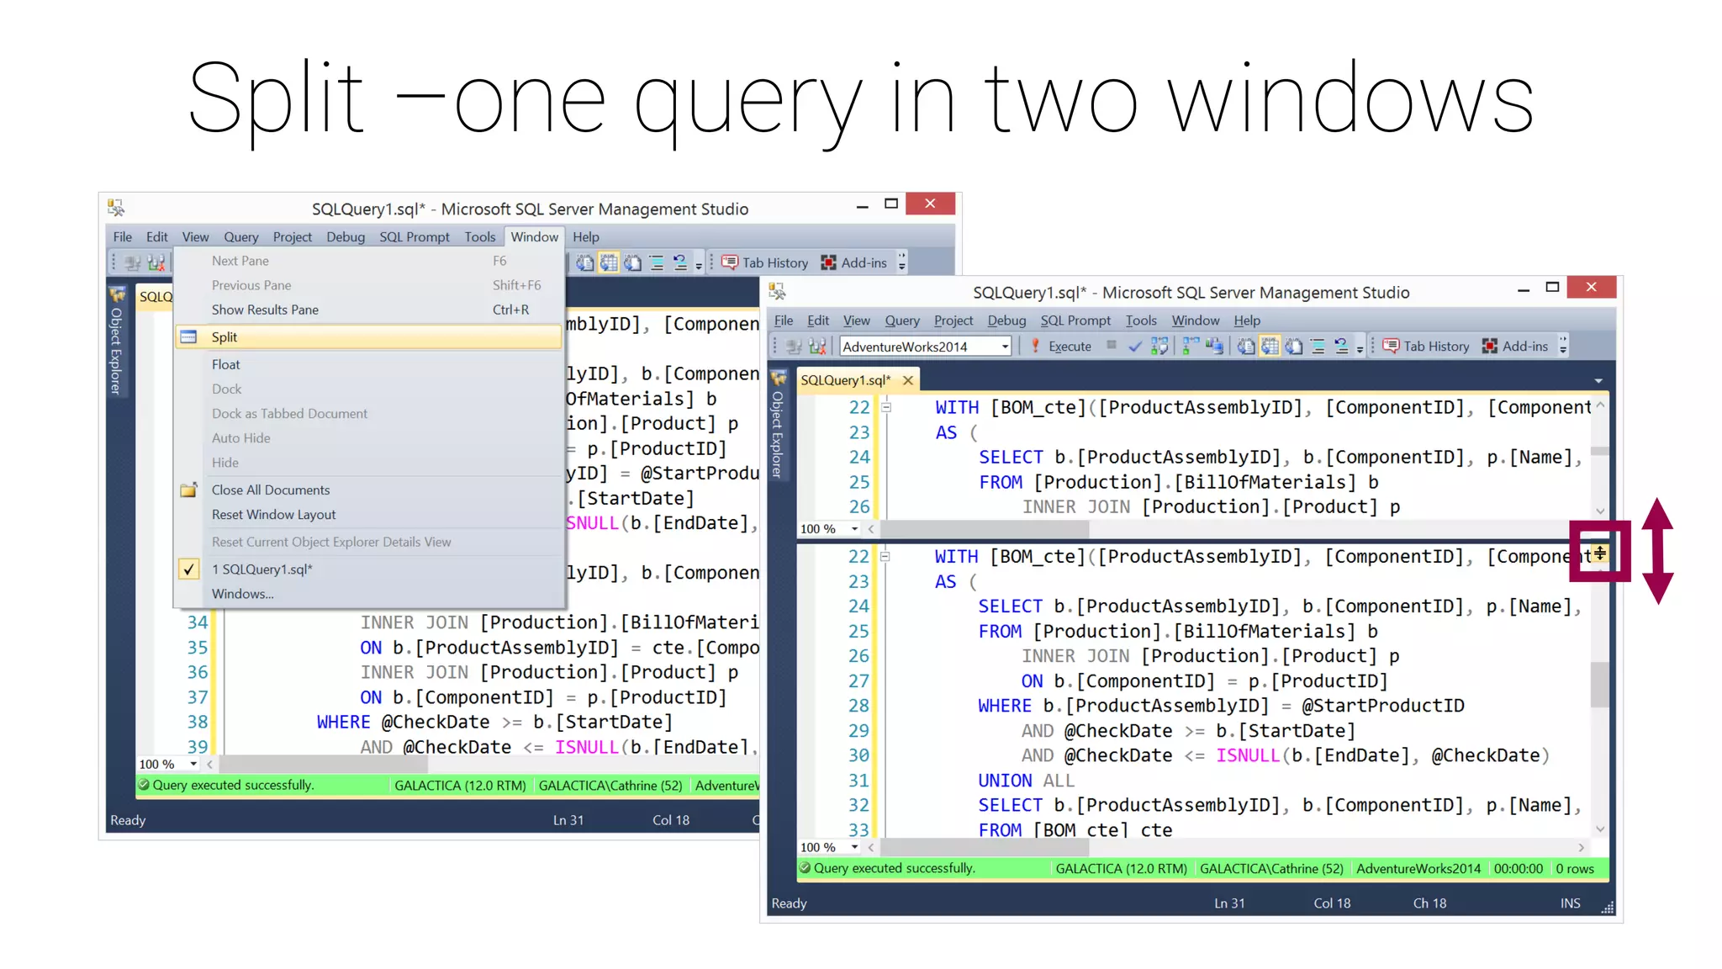This screenshot has height=969, width=1722.
Task: Open File menu in right SSMS window
Action: click(x=783, y=320)
